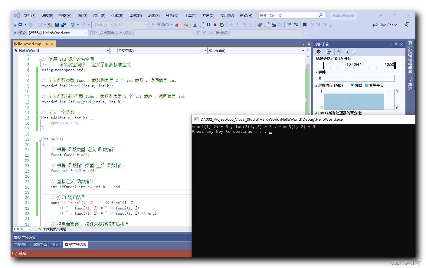
Task: Click the Restart debugging icon
Action: point(222,25)
